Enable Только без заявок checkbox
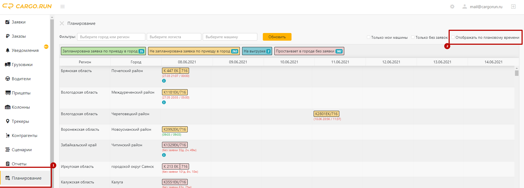Screen dimensions: 524x188 [413, 37]
